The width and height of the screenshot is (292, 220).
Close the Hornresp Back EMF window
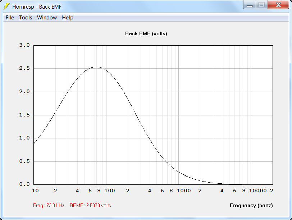[x=278, y=5]
